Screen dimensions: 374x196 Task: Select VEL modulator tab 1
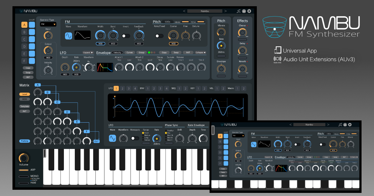[217, 88]
